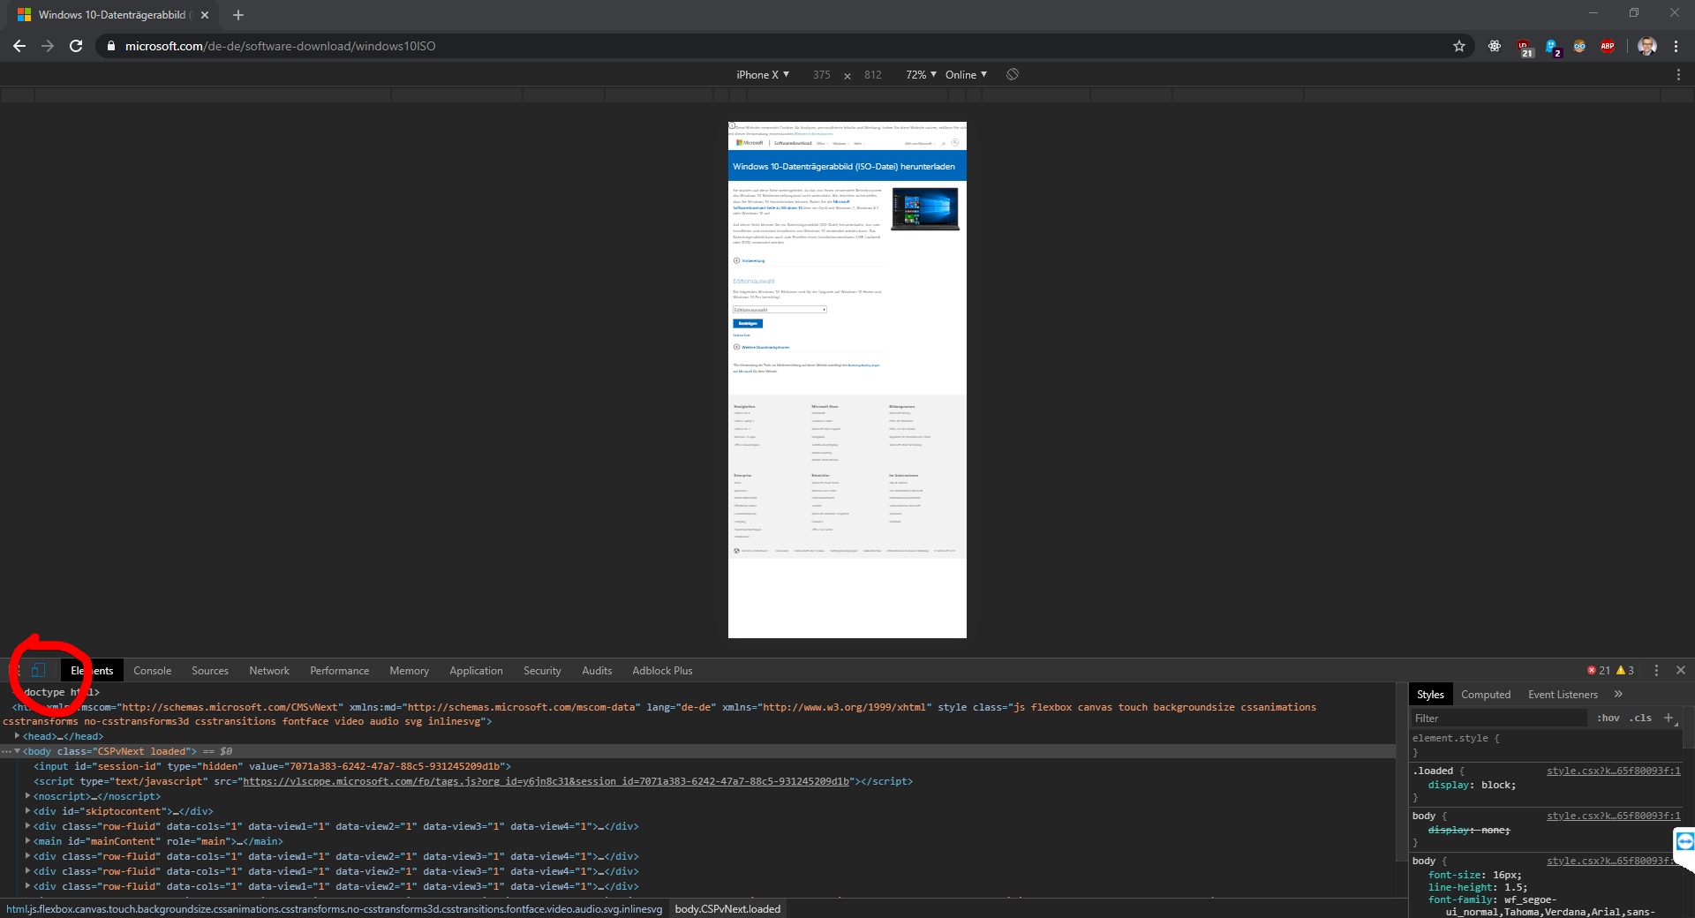Bookmark this page with the star icon
Image resolution: width=1695 pixels, height=918 pixels.
[1459, 46]
